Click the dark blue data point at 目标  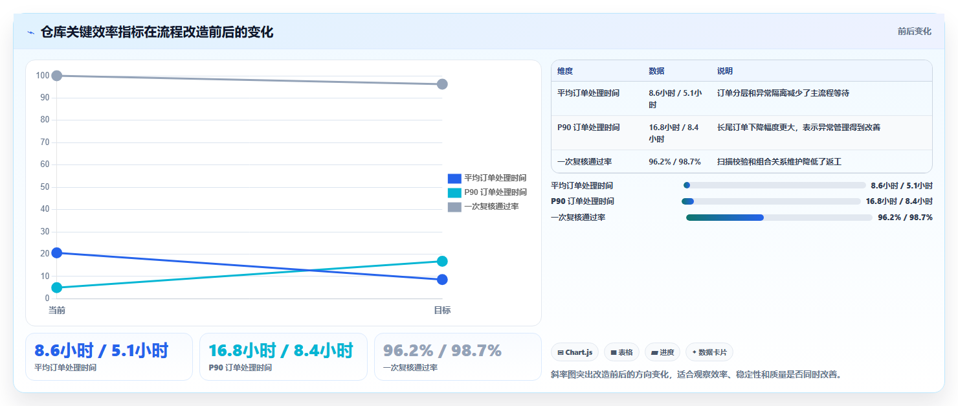(x=442, y=280)
